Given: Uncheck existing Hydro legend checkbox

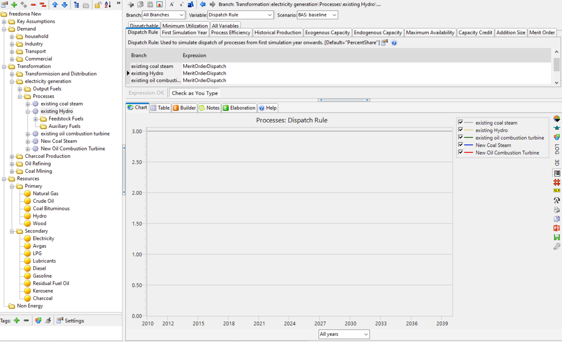Looking at the screenshot, I should pyautogui.click(x=461, y=130).
